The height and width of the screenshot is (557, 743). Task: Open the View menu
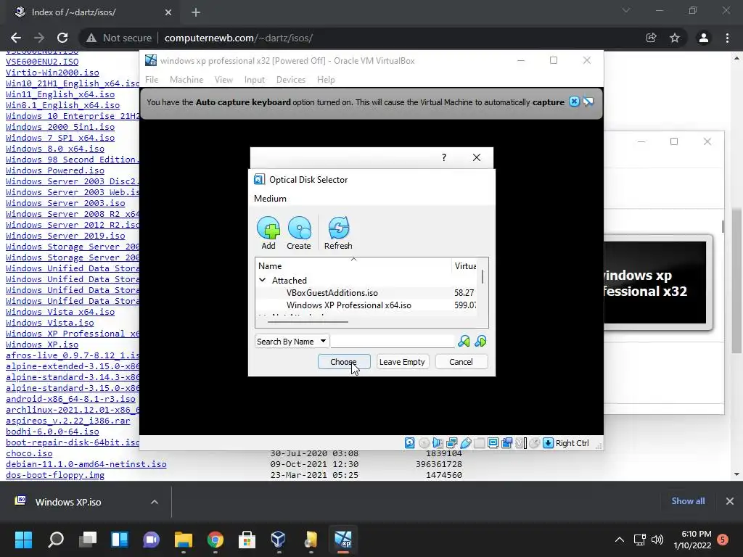tap(223, 80)
